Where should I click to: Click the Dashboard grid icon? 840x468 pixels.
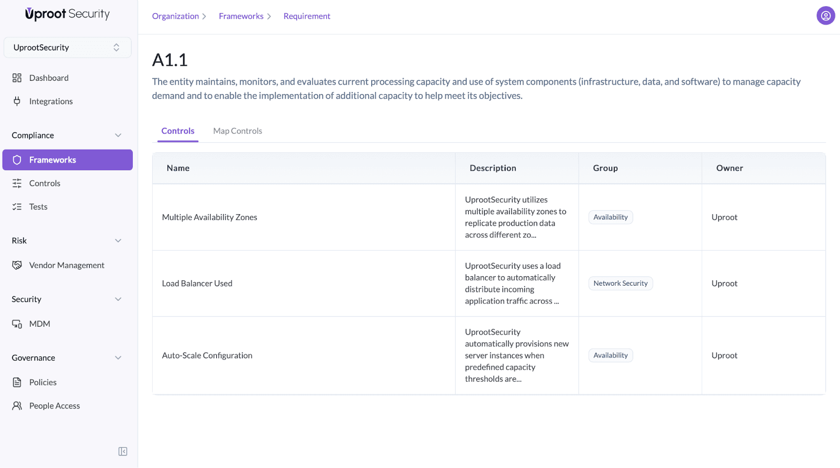(x=17, y=78)
